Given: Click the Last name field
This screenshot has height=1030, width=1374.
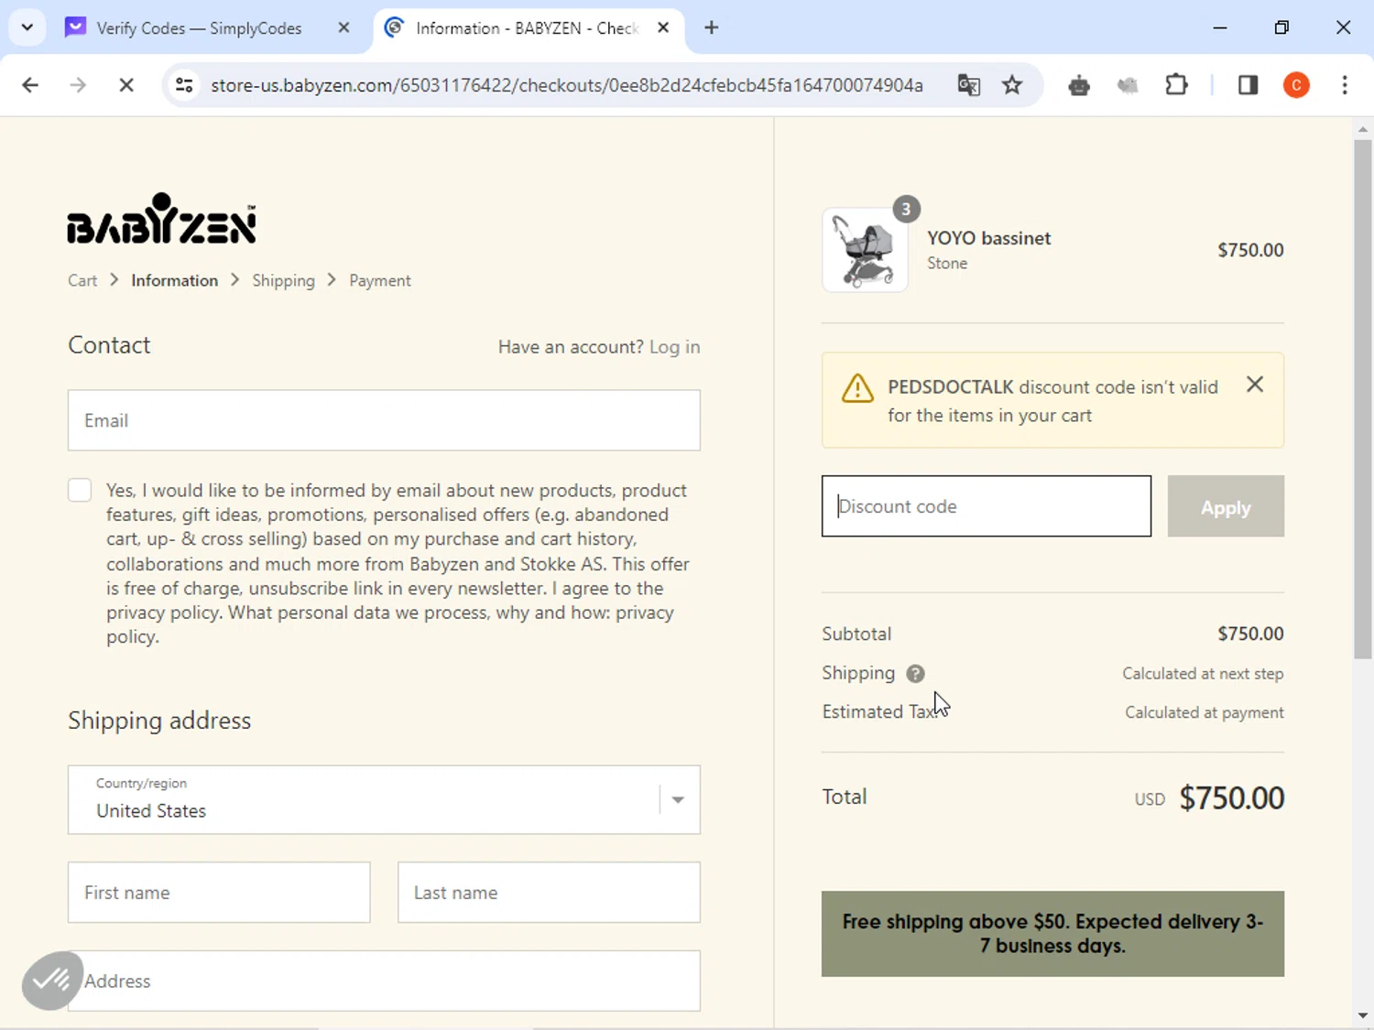Looking at the screenshot, I should click(549, 892).
